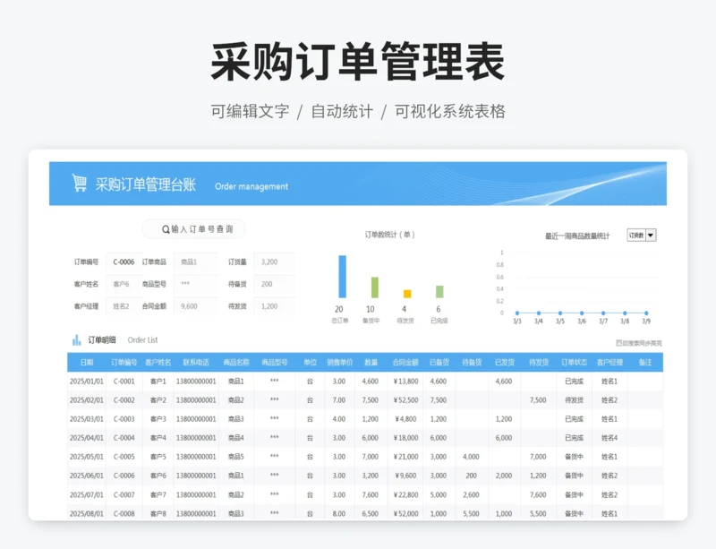Click the shopping cart icon in banner
This screenshot has width=716, height=549.
[x=80, y=183]
